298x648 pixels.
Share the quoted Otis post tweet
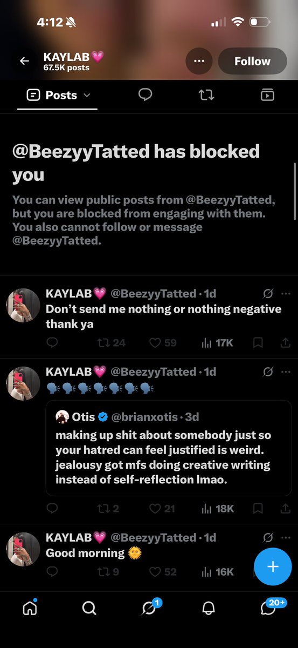pos(285,509)
